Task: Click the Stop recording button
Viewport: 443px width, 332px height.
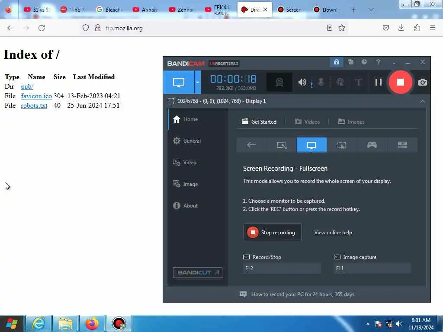Action: click(x=272, y=232)
